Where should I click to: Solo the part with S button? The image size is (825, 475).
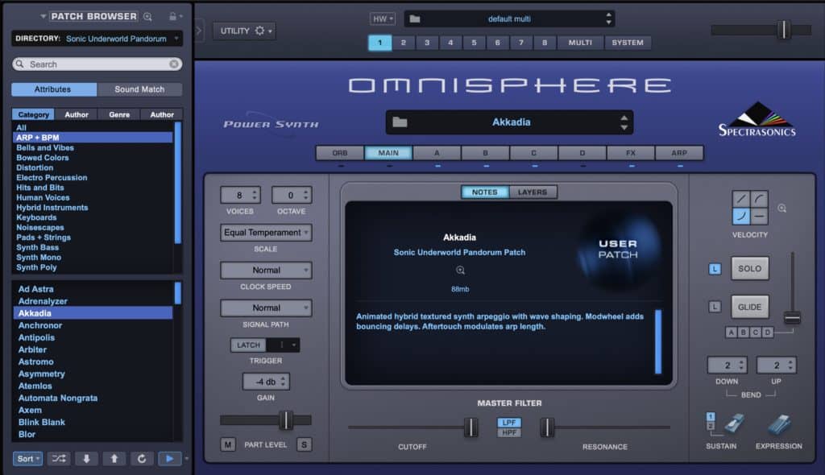click(x=304, y=444)
